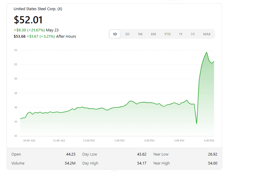Click the chart peak near 4:00 PM

point(207,52)
